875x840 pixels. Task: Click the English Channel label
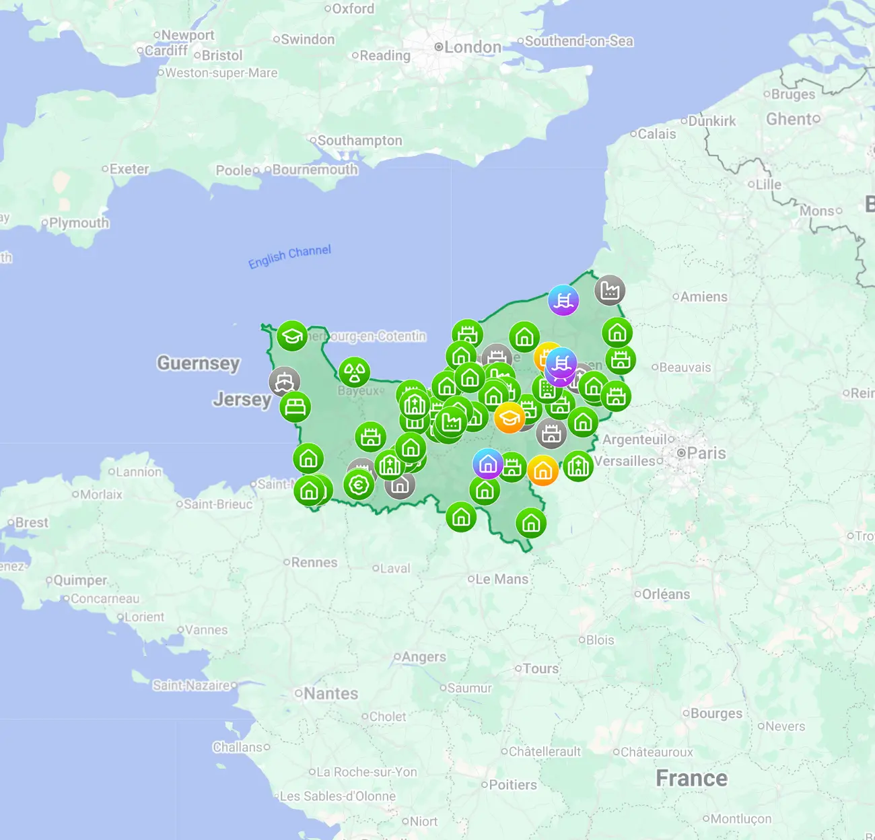(x=289, y=256)
